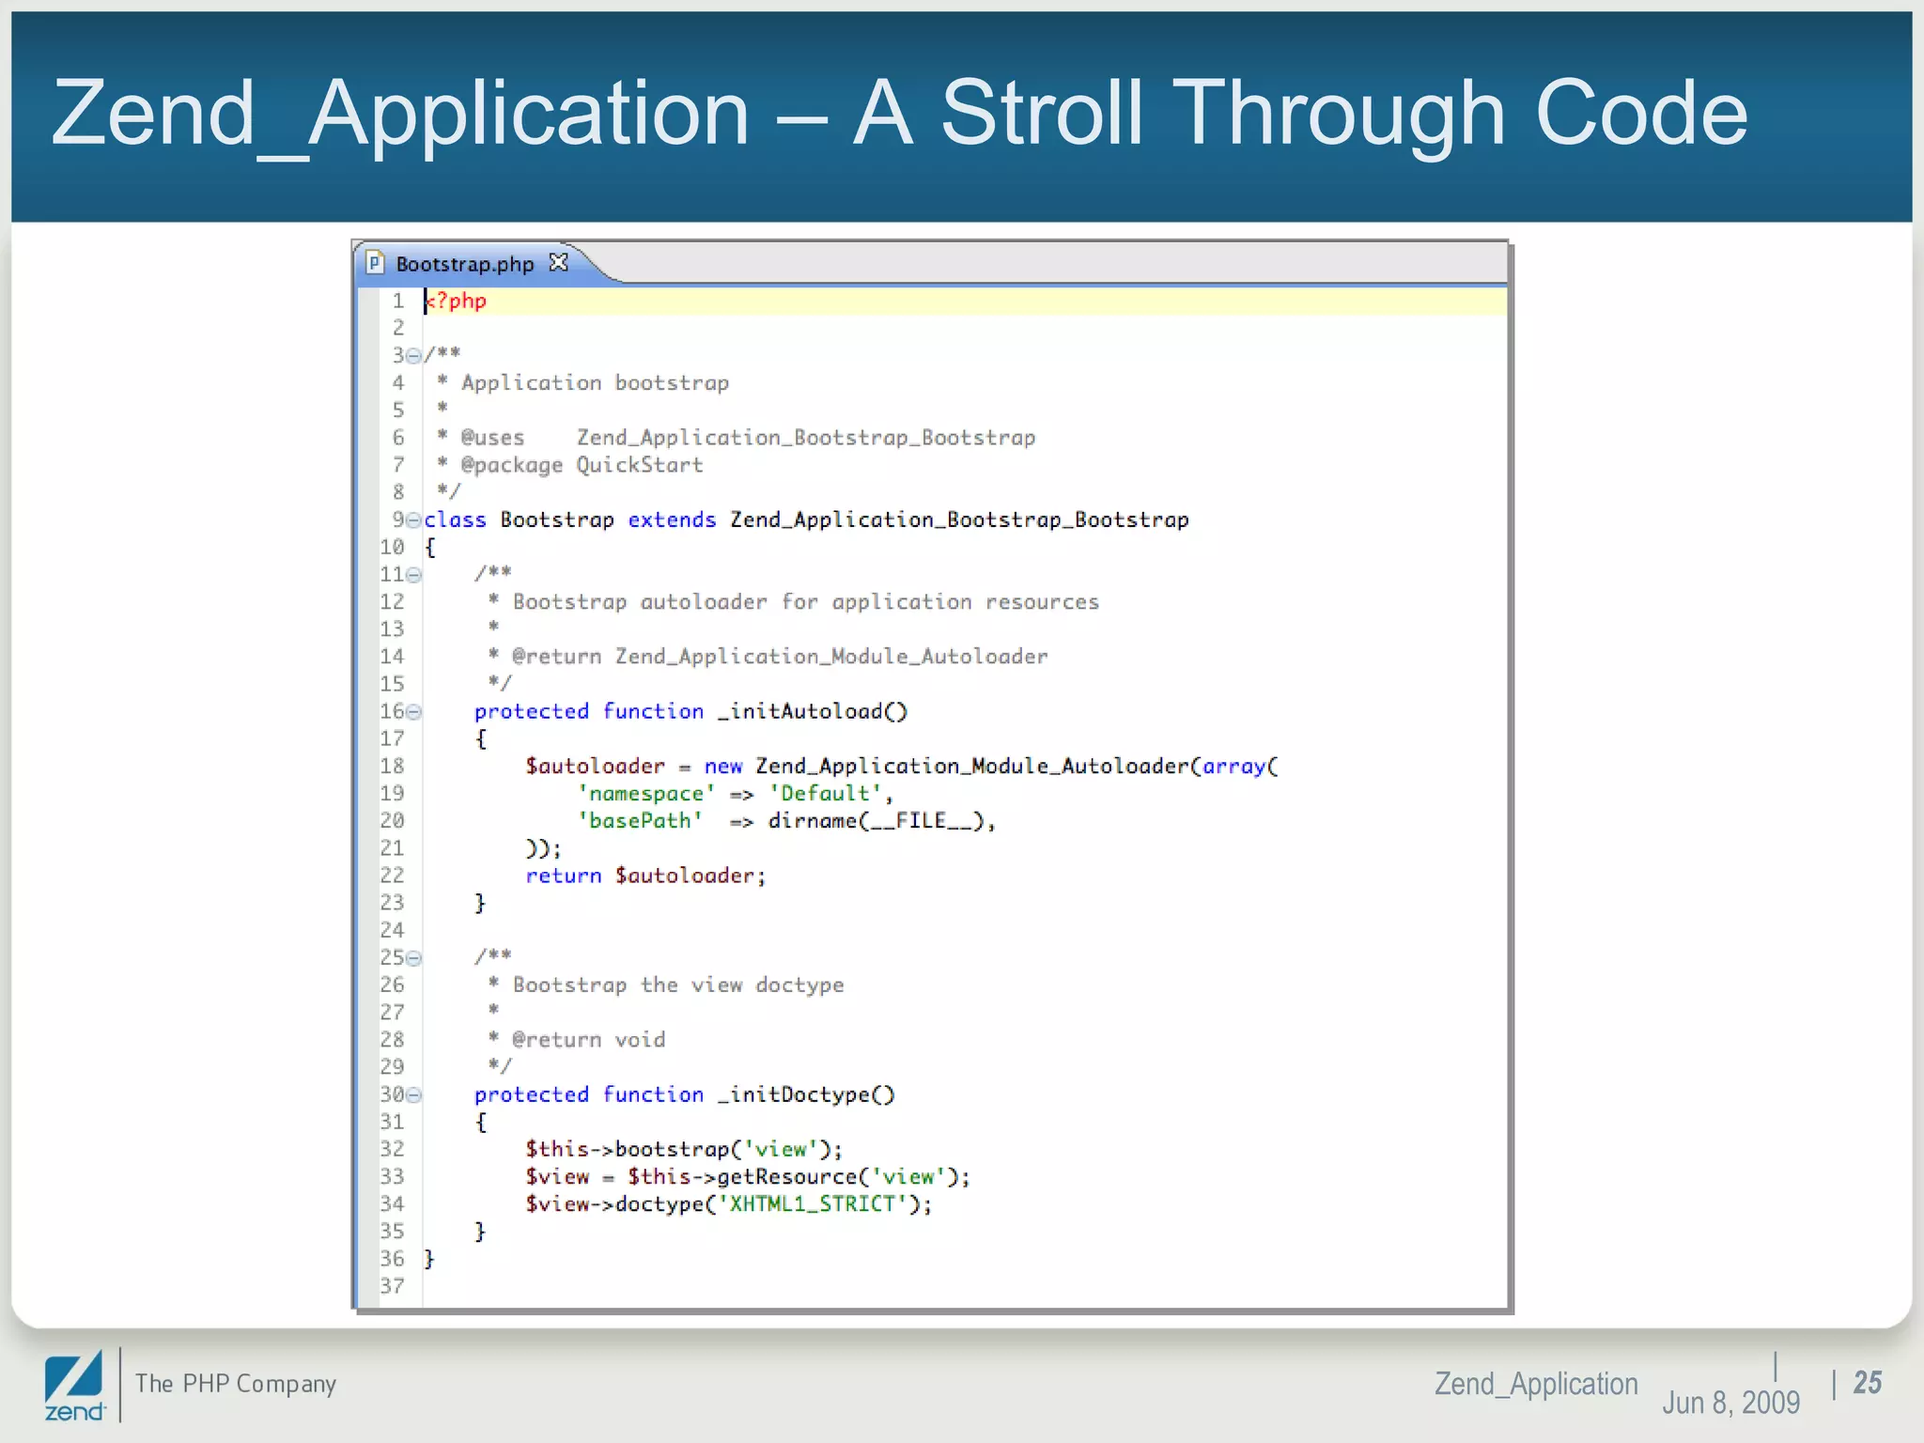
Task: Click '@return void' comment on line 28
Action: [x=589, y=1040]
